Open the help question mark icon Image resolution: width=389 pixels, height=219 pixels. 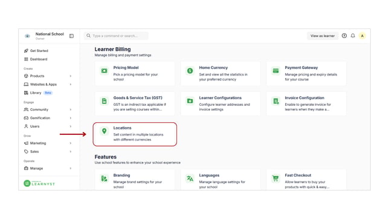tap(344, 36)
